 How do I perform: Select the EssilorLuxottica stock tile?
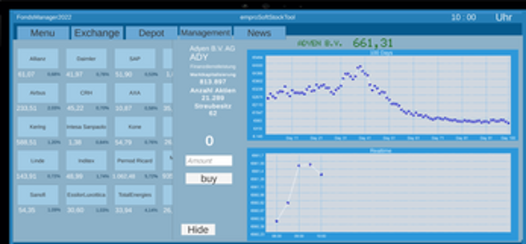point(86,195)
